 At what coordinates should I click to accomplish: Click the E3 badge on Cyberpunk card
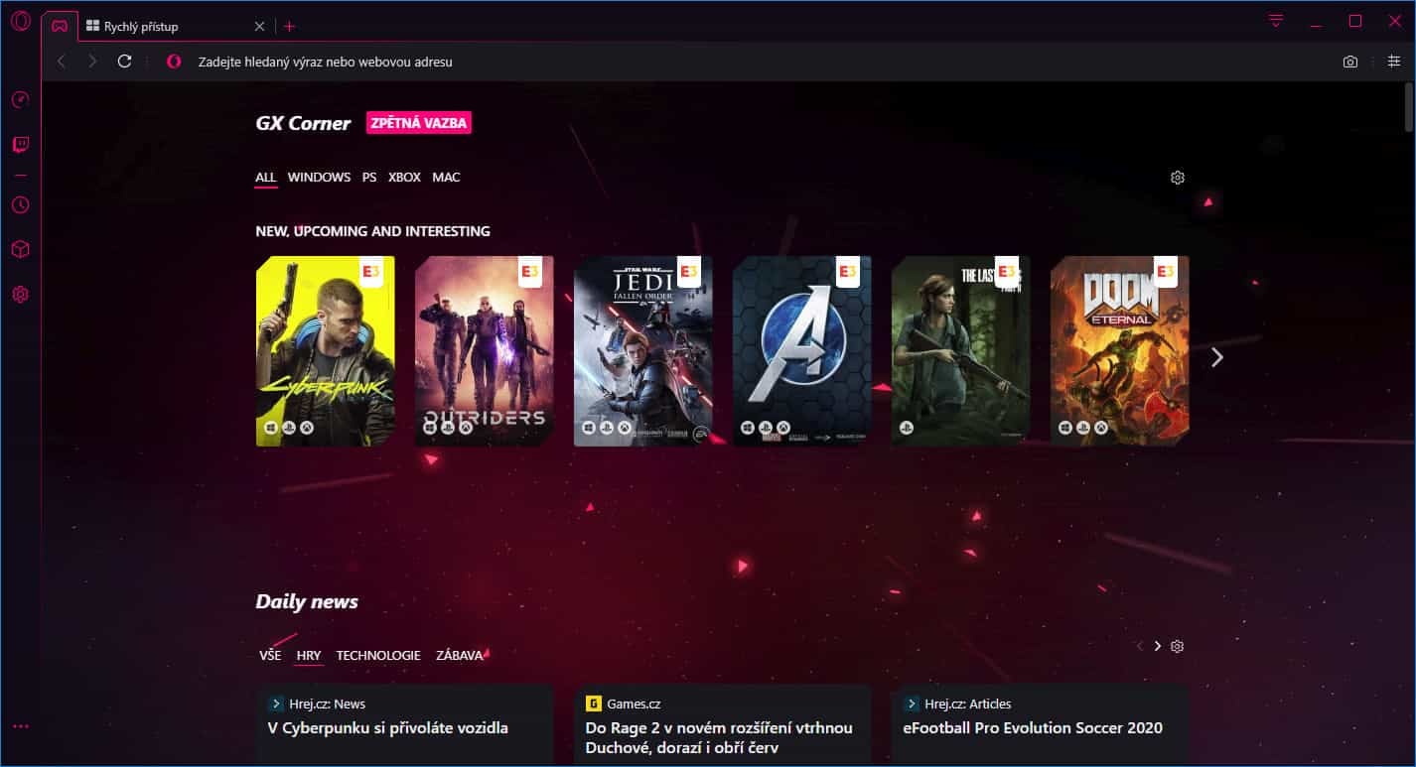tap(371, 271)
